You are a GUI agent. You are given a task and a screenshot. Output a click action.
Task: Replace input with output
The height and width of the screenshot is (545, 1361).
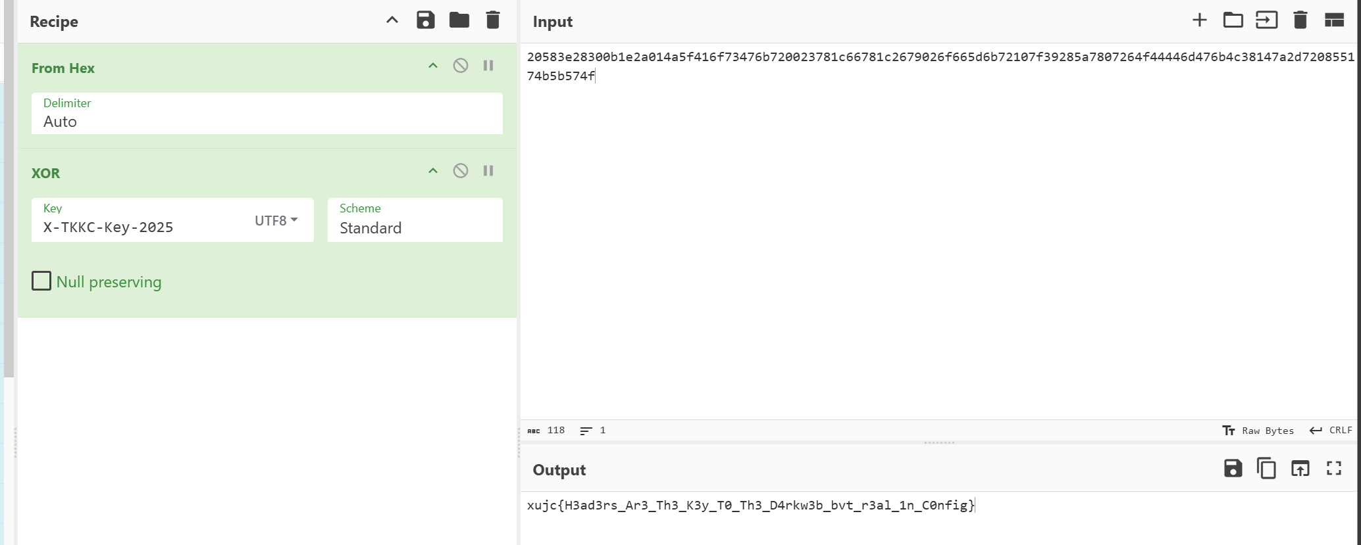click(1300, 469)
